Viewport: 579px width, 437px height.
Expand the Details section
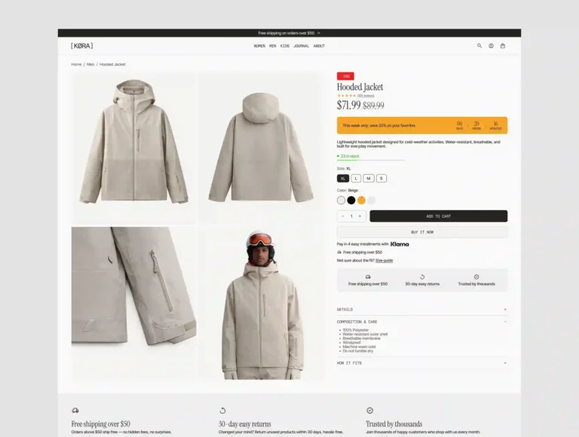coord(421,310)
